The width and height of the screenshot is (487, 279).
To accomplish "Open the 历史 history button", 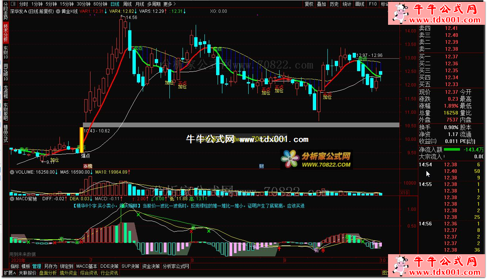I will (x=334, y=4).
